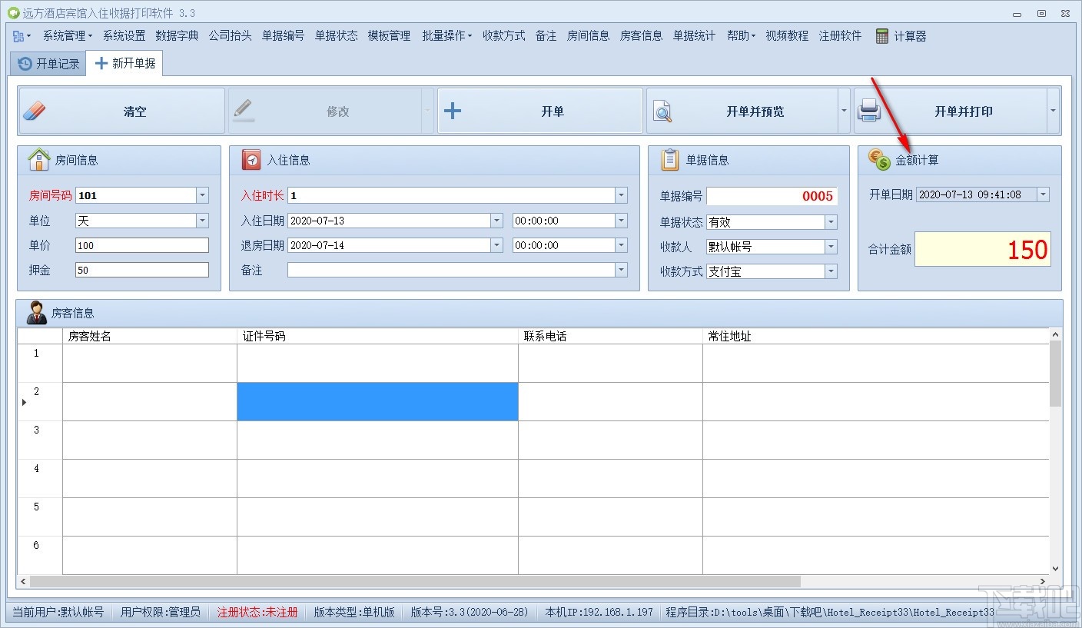This screenshot has height=628, width=1082.
Task: Click the pencil icon on the 修改 button
Action: tap(244, 111)
